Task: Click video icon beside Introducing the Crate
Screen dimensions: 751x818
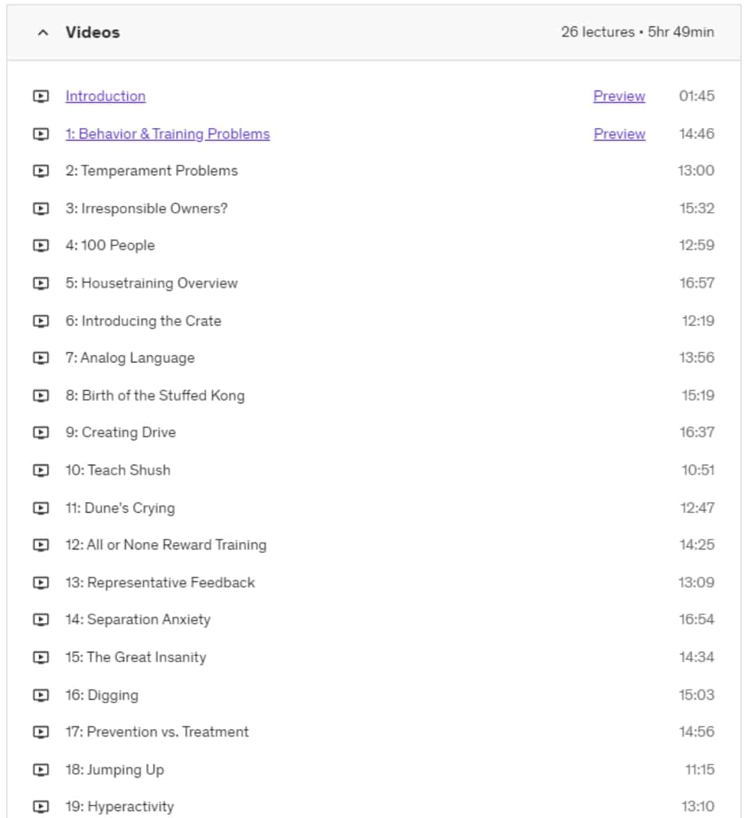Action: coord(40,321)
